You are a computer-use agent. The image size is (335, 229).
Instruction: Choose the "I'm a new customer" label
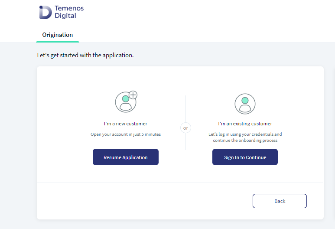pyautogui.click(x=126, y=124)
